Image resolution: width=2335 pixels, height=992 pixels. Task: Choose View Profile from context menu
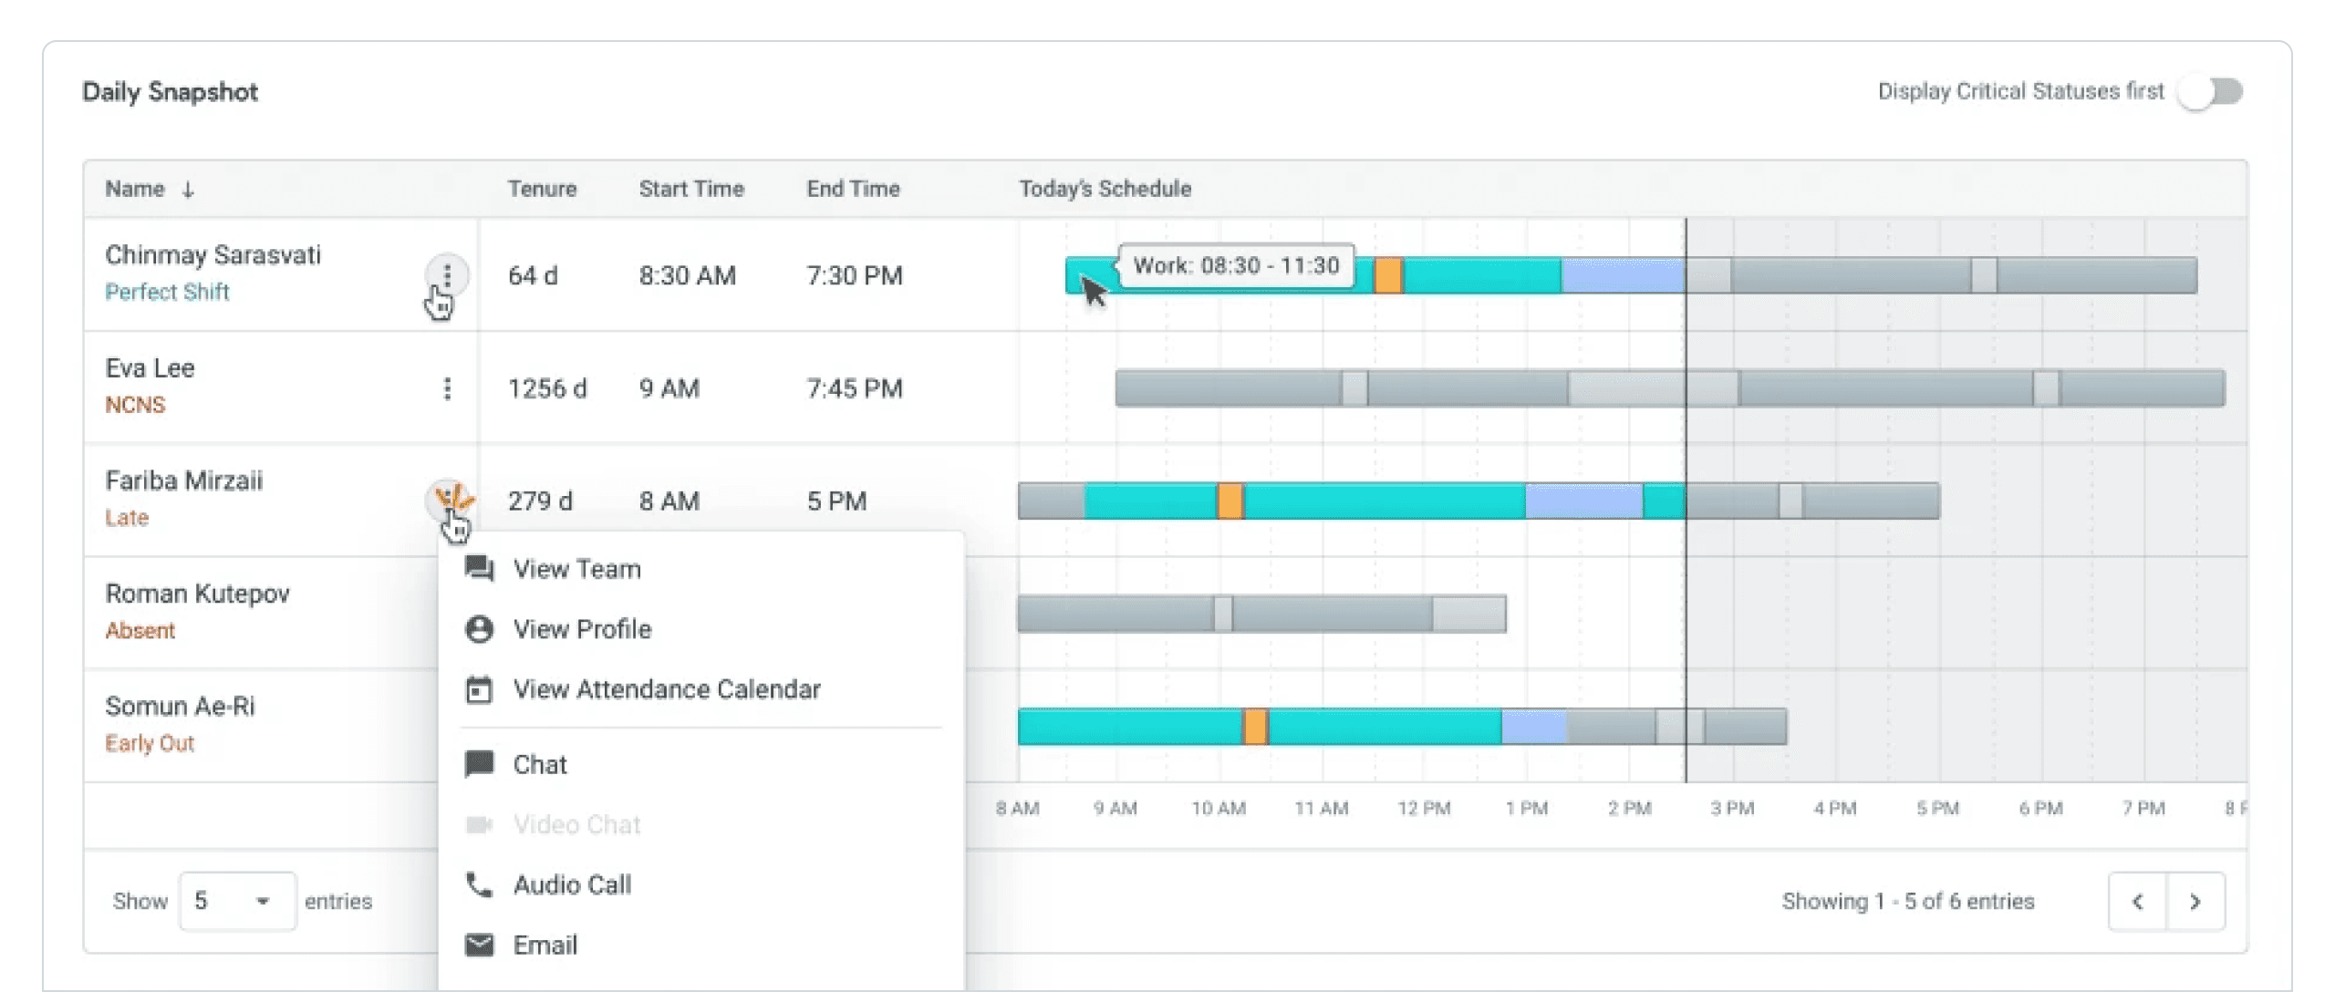[x=582, y=629]
